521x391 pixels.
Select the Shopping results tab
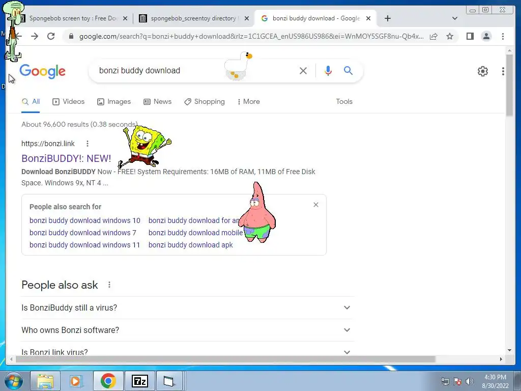pos(205,102)
